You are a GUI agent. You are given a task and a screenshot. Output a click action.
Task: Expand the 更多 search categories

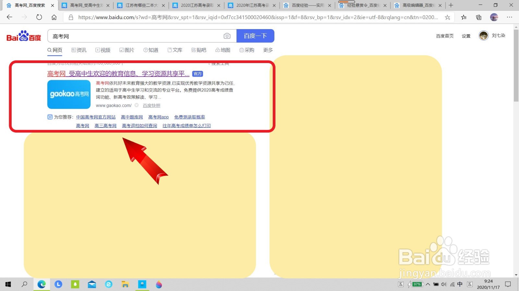point(268,50)
